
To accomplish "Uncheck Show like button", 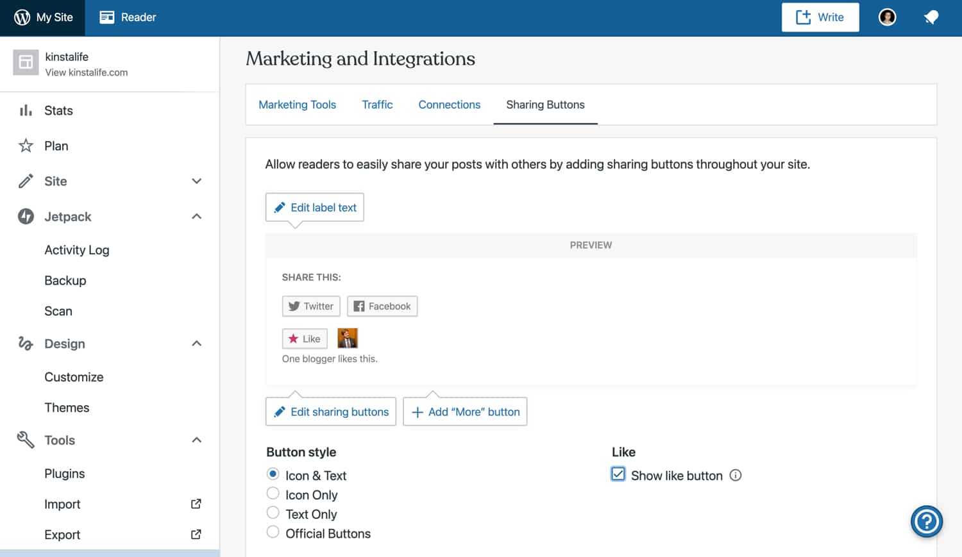I will click(x=618, y=474).
